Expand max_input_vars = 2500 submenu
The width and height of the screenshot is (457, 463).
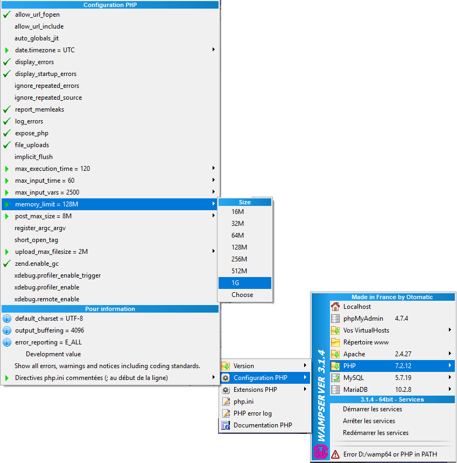[x=110, y=192]
